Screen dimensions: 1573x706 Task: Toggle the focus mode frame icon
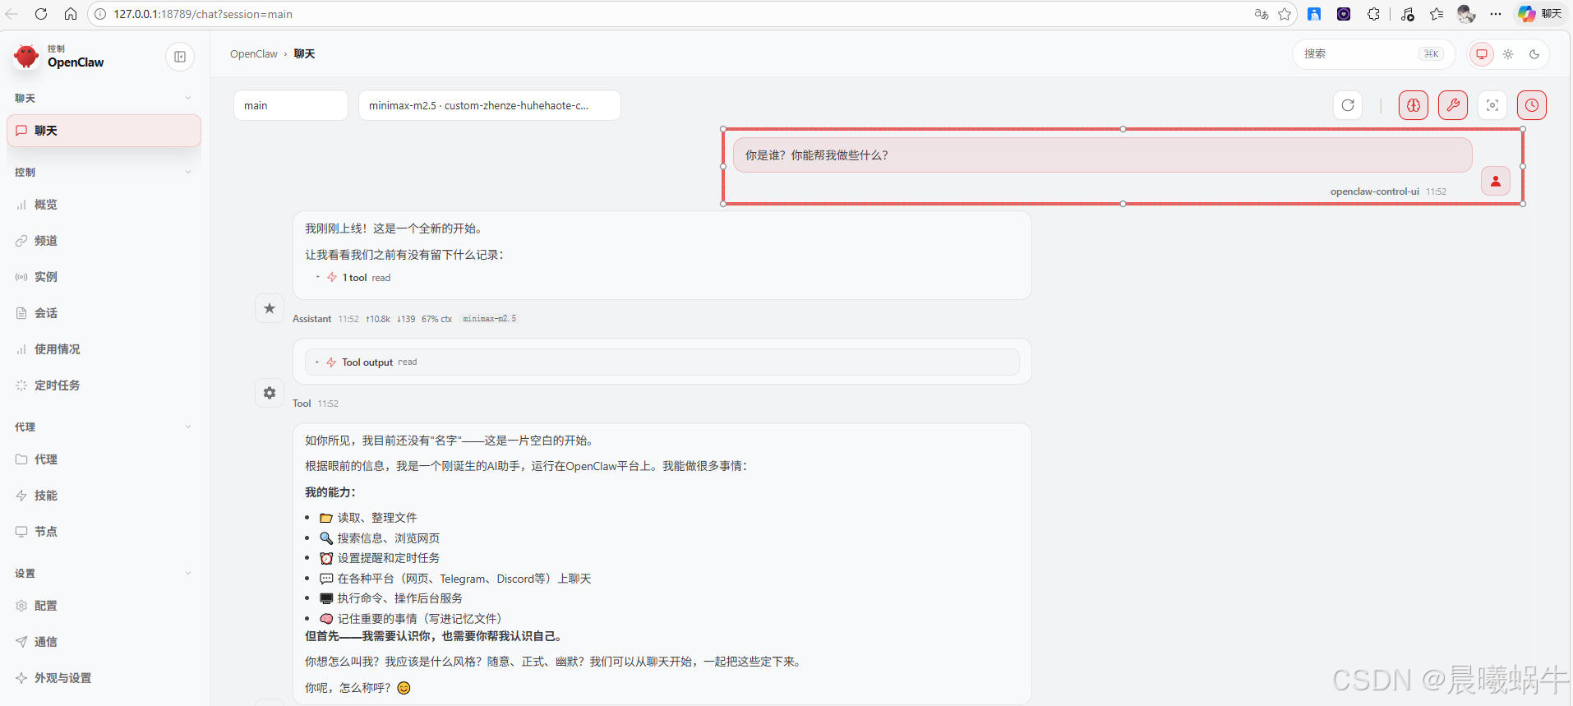tap(1492, 105)
